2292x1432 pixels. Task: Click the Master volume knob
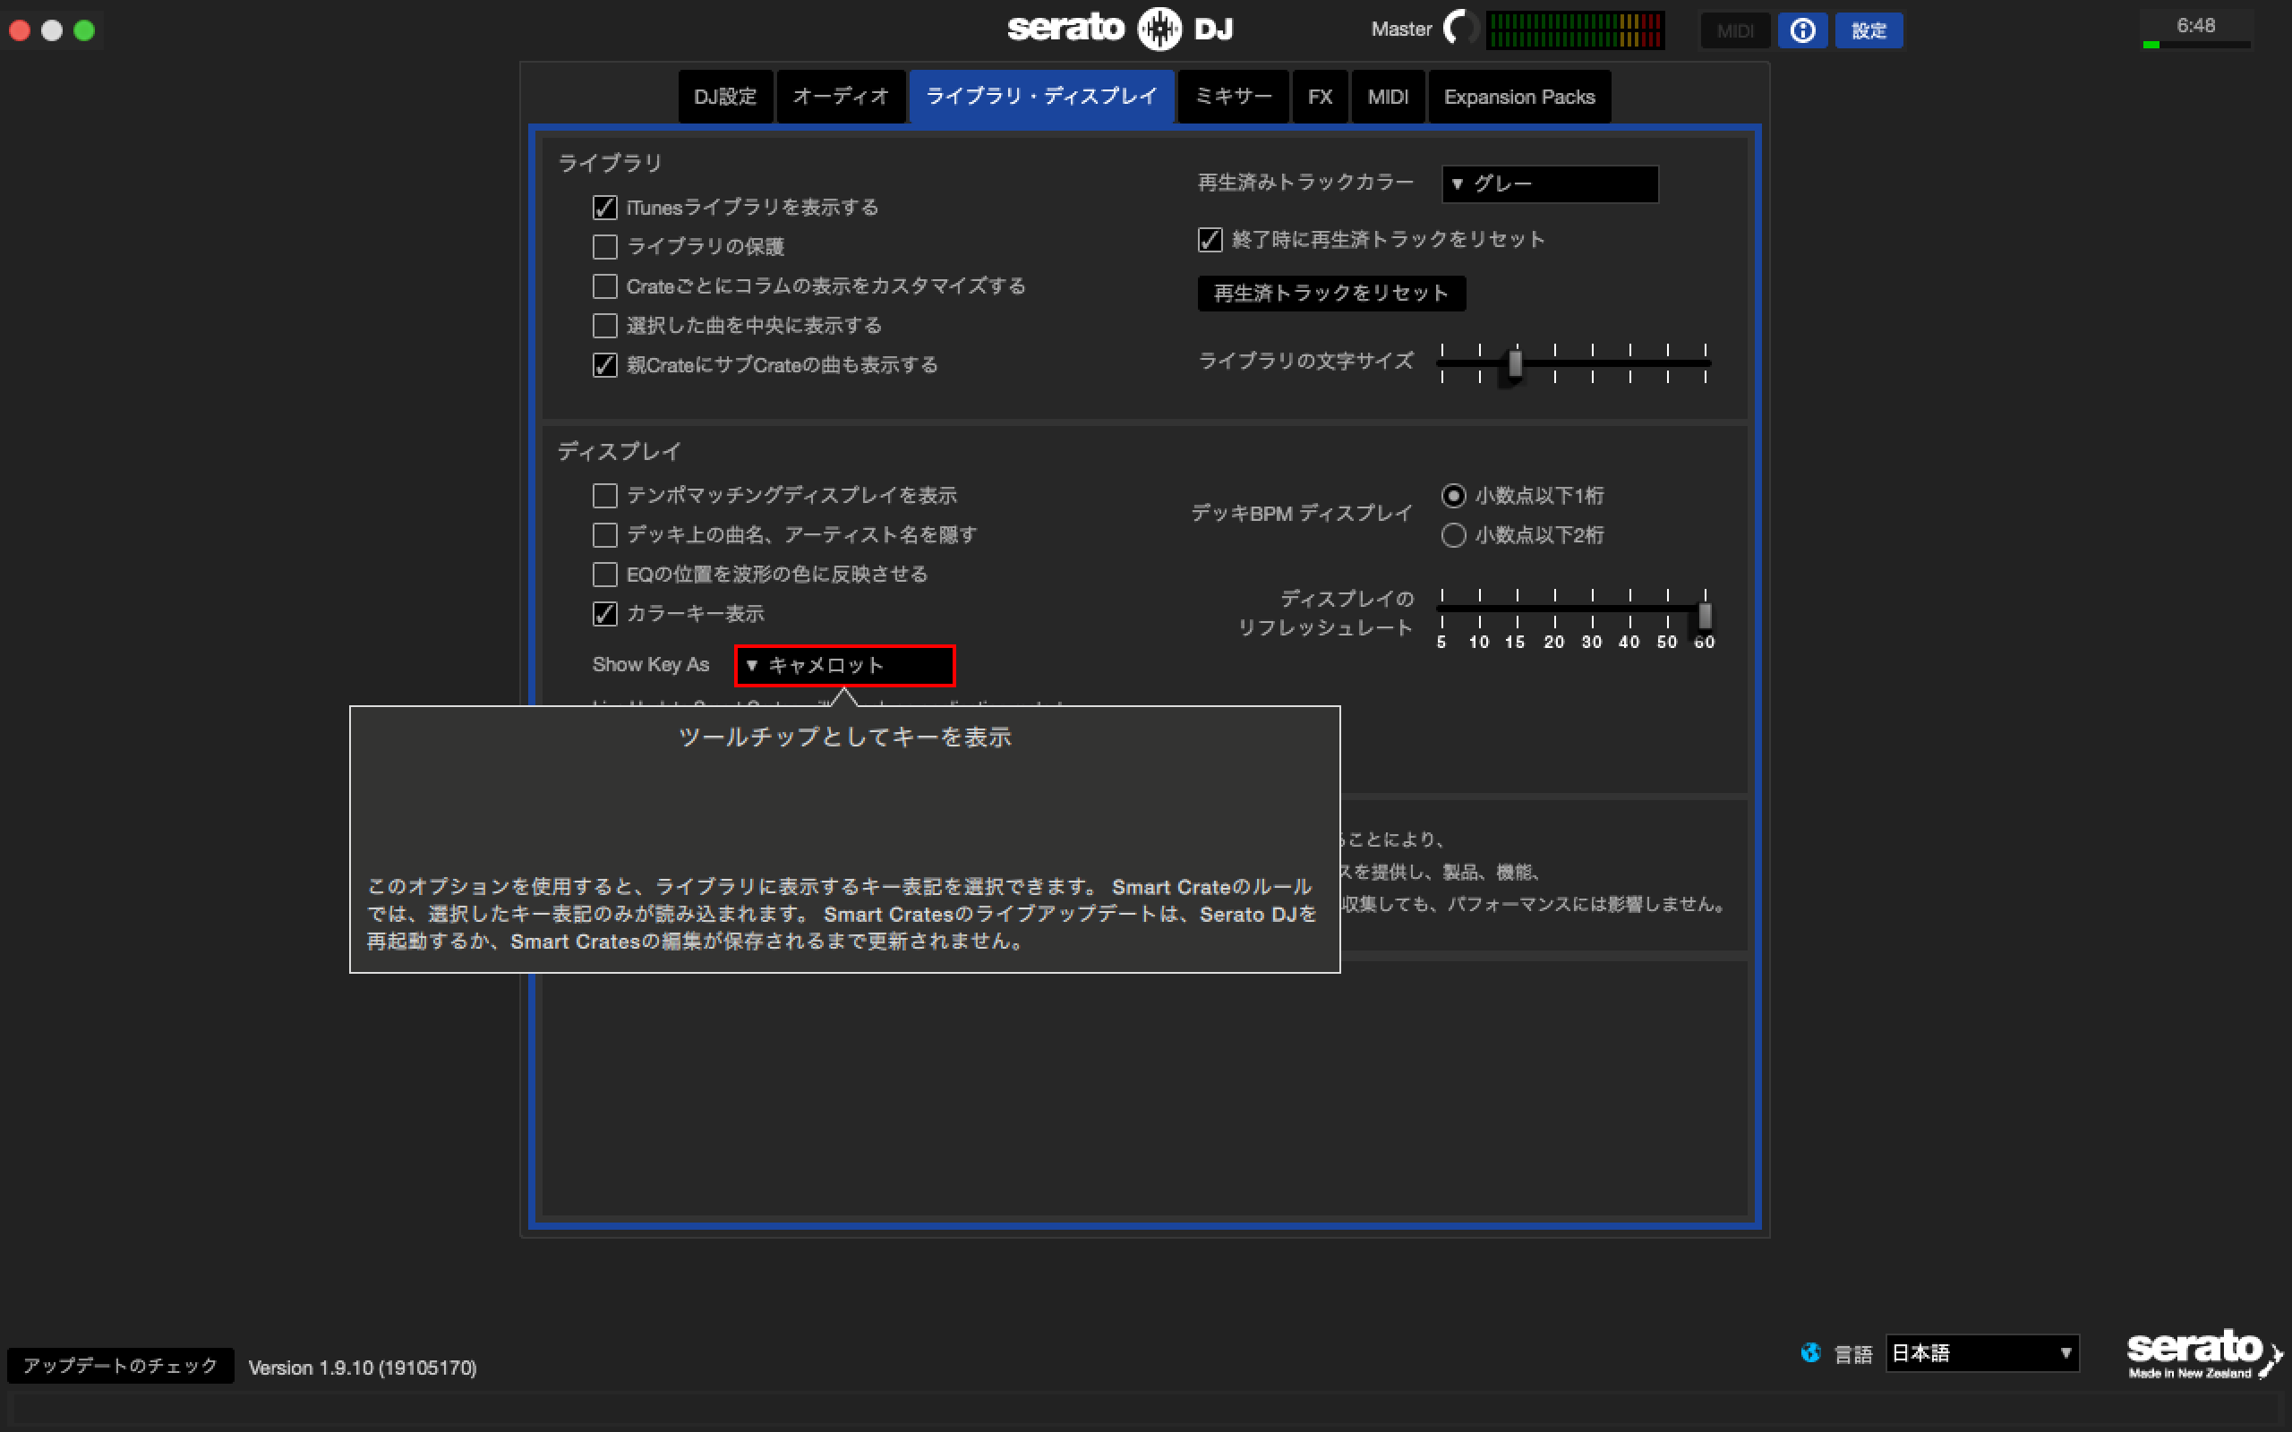click(1461, 29)
